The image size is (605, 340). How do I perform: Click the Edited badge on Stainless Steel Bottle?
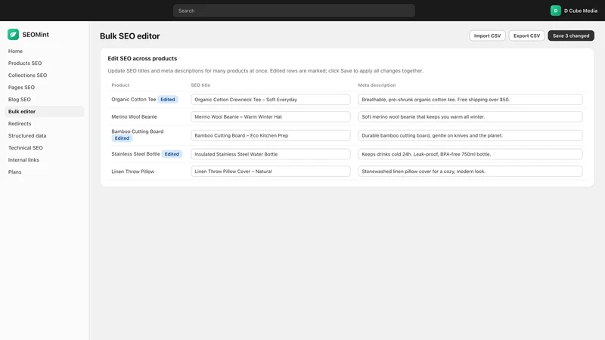(172, 154)
